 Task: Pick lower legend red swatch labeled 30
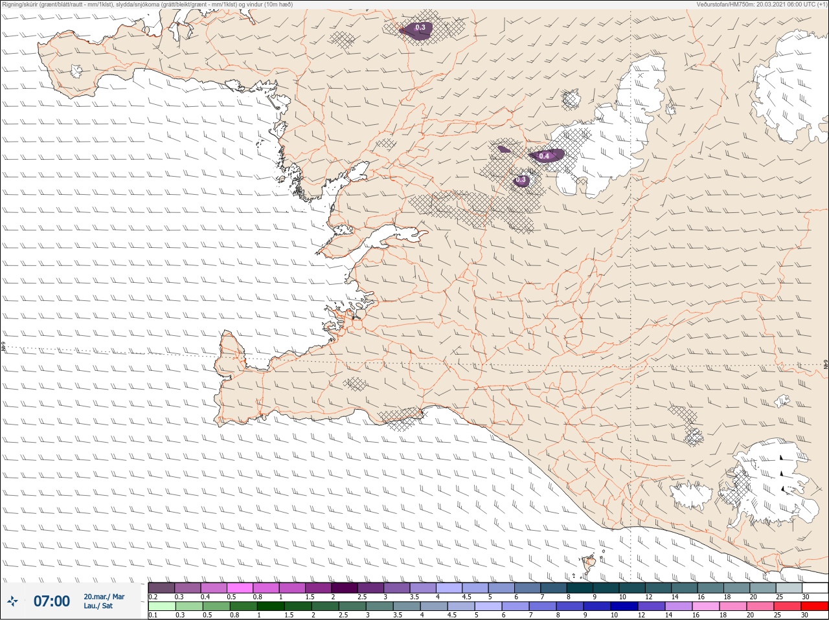pos(815,606)
